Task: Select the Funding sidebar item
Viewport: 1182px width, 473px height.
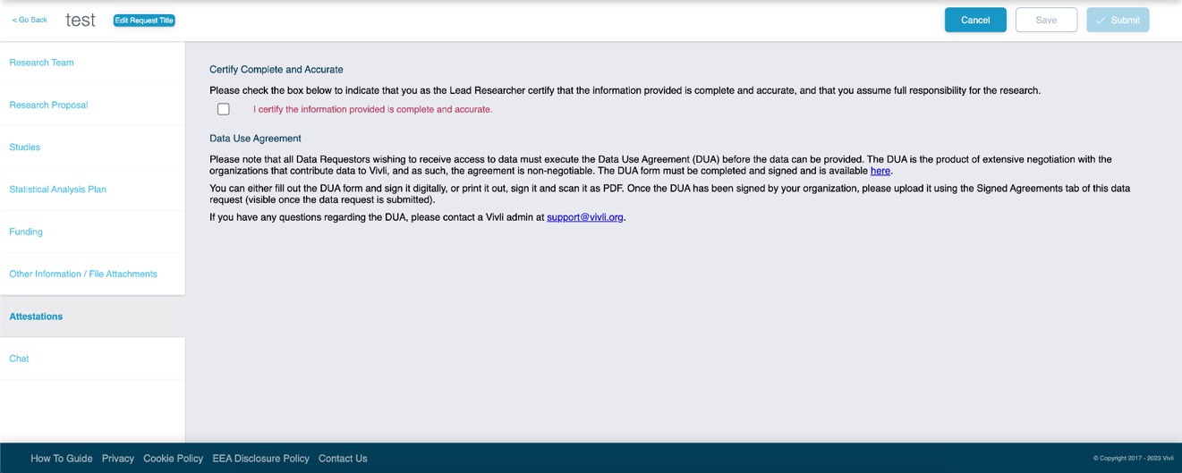Action: [x=92, y=232]
